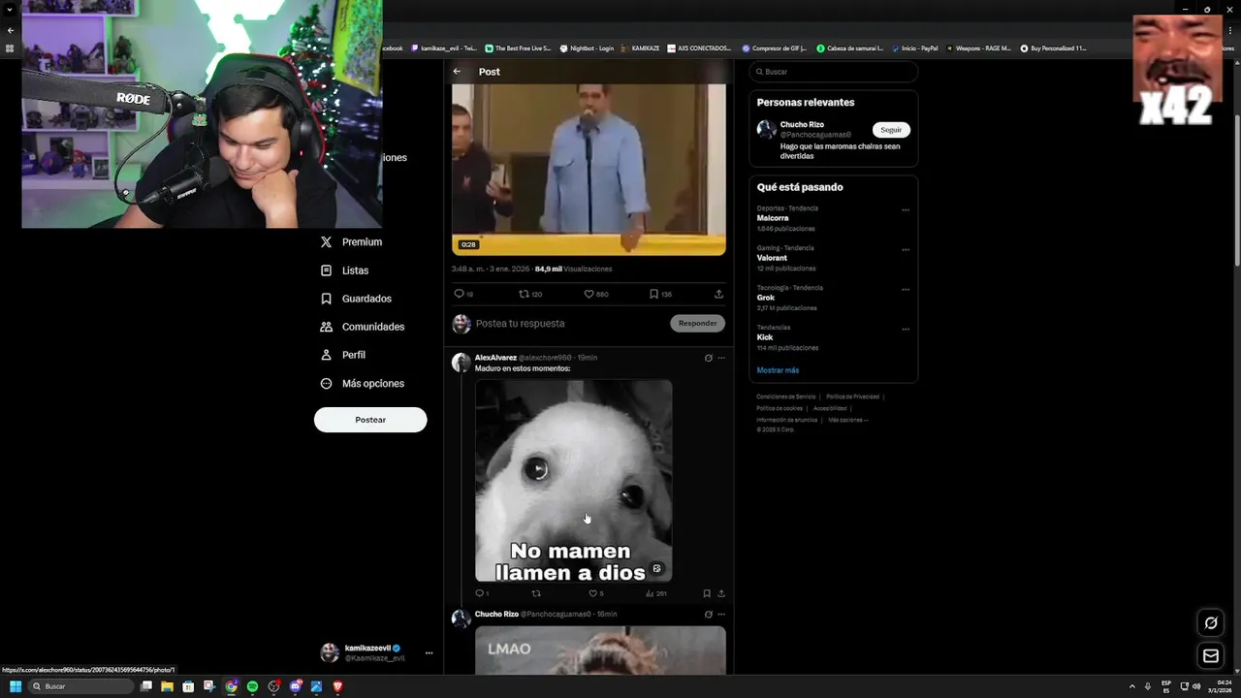Click Accesibilidad footer link
This screenshot has height=698, width=1241.
829,408
